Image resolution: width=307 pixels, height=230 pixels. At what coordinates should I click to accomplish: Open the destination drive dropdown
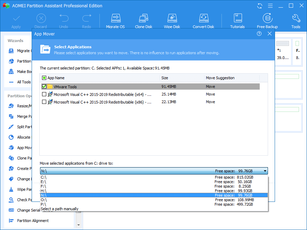265,171
